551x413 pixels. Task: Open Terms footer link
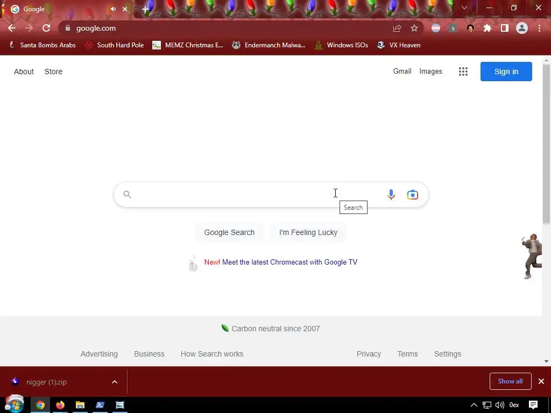click(x=408, y=354)
